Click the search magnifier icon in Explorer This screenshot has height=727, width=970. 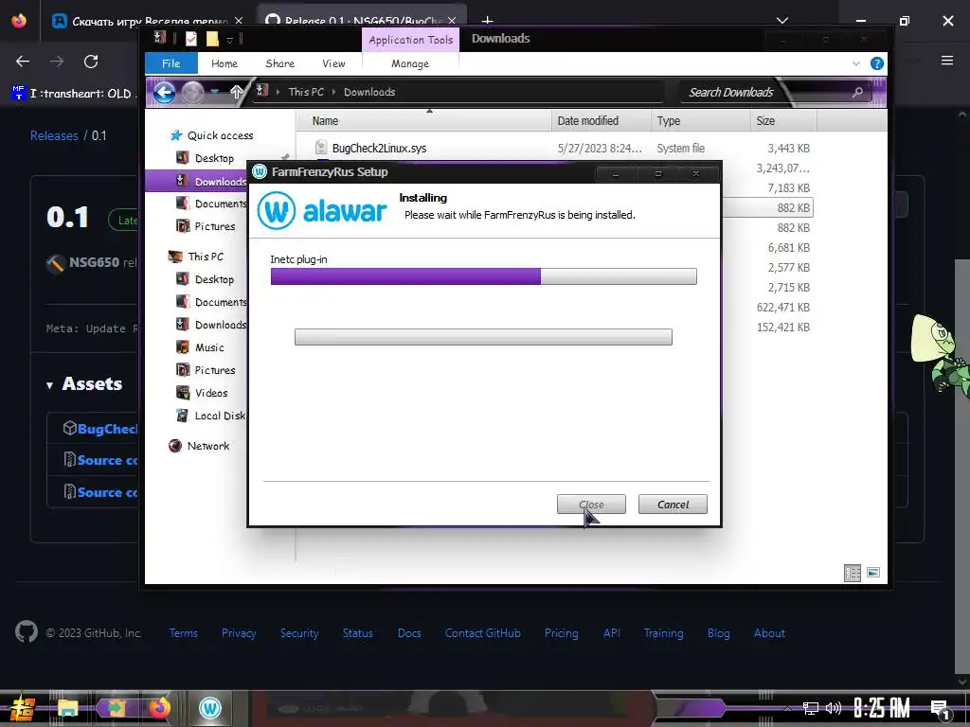(x=857, y=92)
